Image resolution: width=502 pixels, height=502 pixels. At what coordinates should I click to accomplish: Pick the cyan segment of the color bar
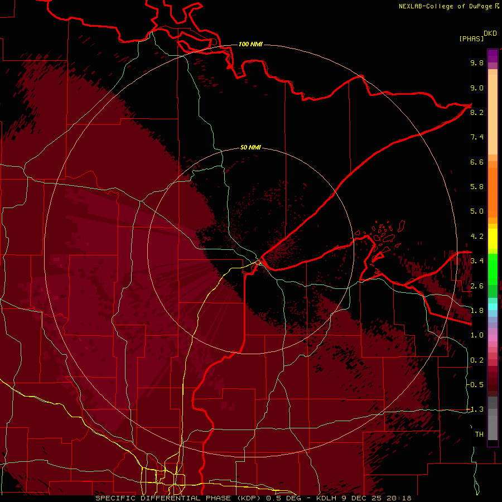coord(493,306)
